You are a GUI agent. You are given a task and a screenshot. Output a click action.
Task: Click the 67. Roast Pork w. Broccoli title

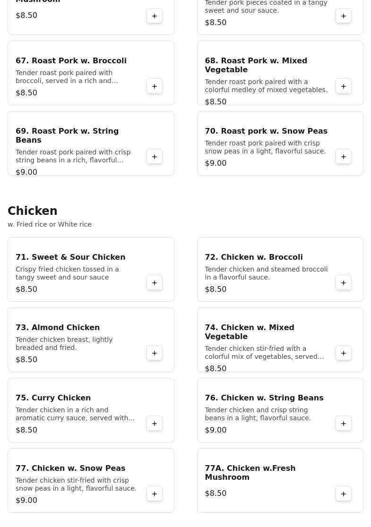(71, 60)
